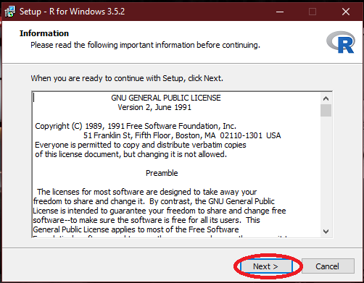The width and height of the screenshot is (364, 283).
Task: Click the '51 Franklin St, Fifth Floor' address line
Action: click(x=182, y=135)
